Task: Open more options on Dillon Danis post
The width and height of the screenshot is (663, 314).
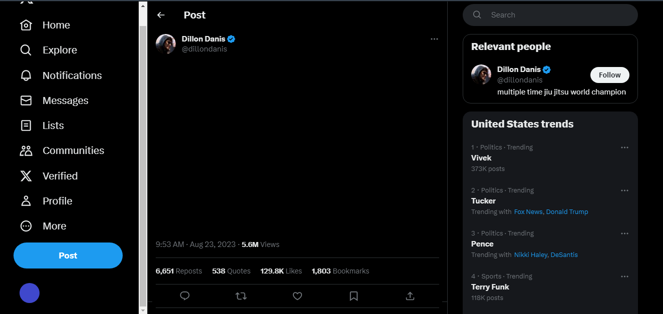Action: tap(434, 39)
